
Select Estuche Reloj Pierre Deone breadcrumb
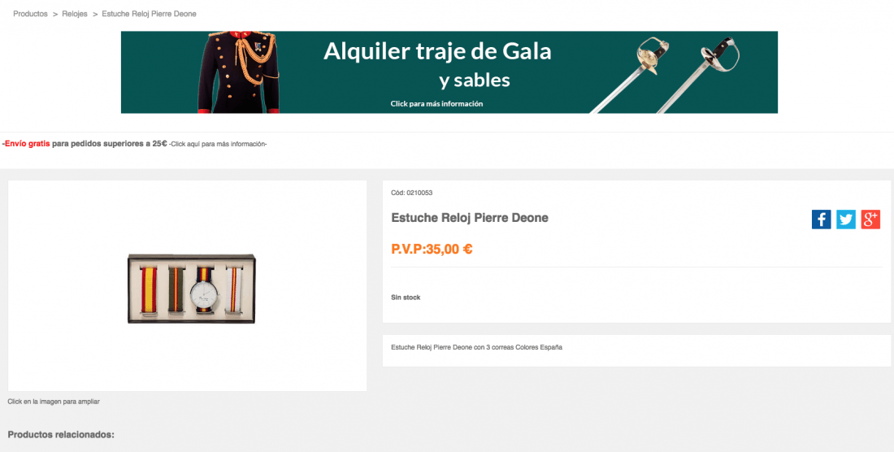pos(149,14)
